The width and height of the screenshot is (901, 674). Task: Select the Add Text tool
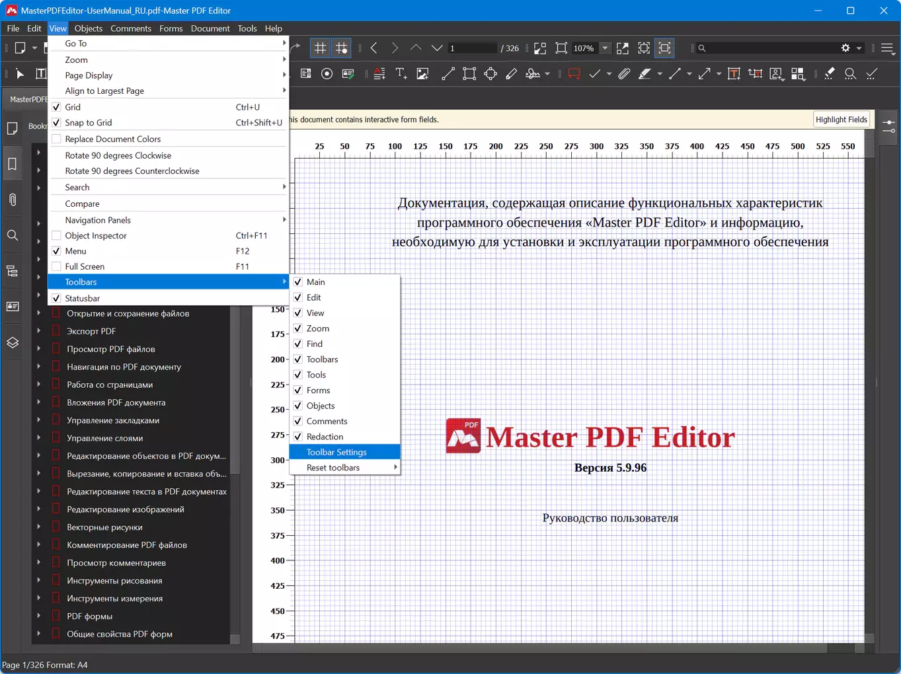pyautogui.click(x=401, y=74)
